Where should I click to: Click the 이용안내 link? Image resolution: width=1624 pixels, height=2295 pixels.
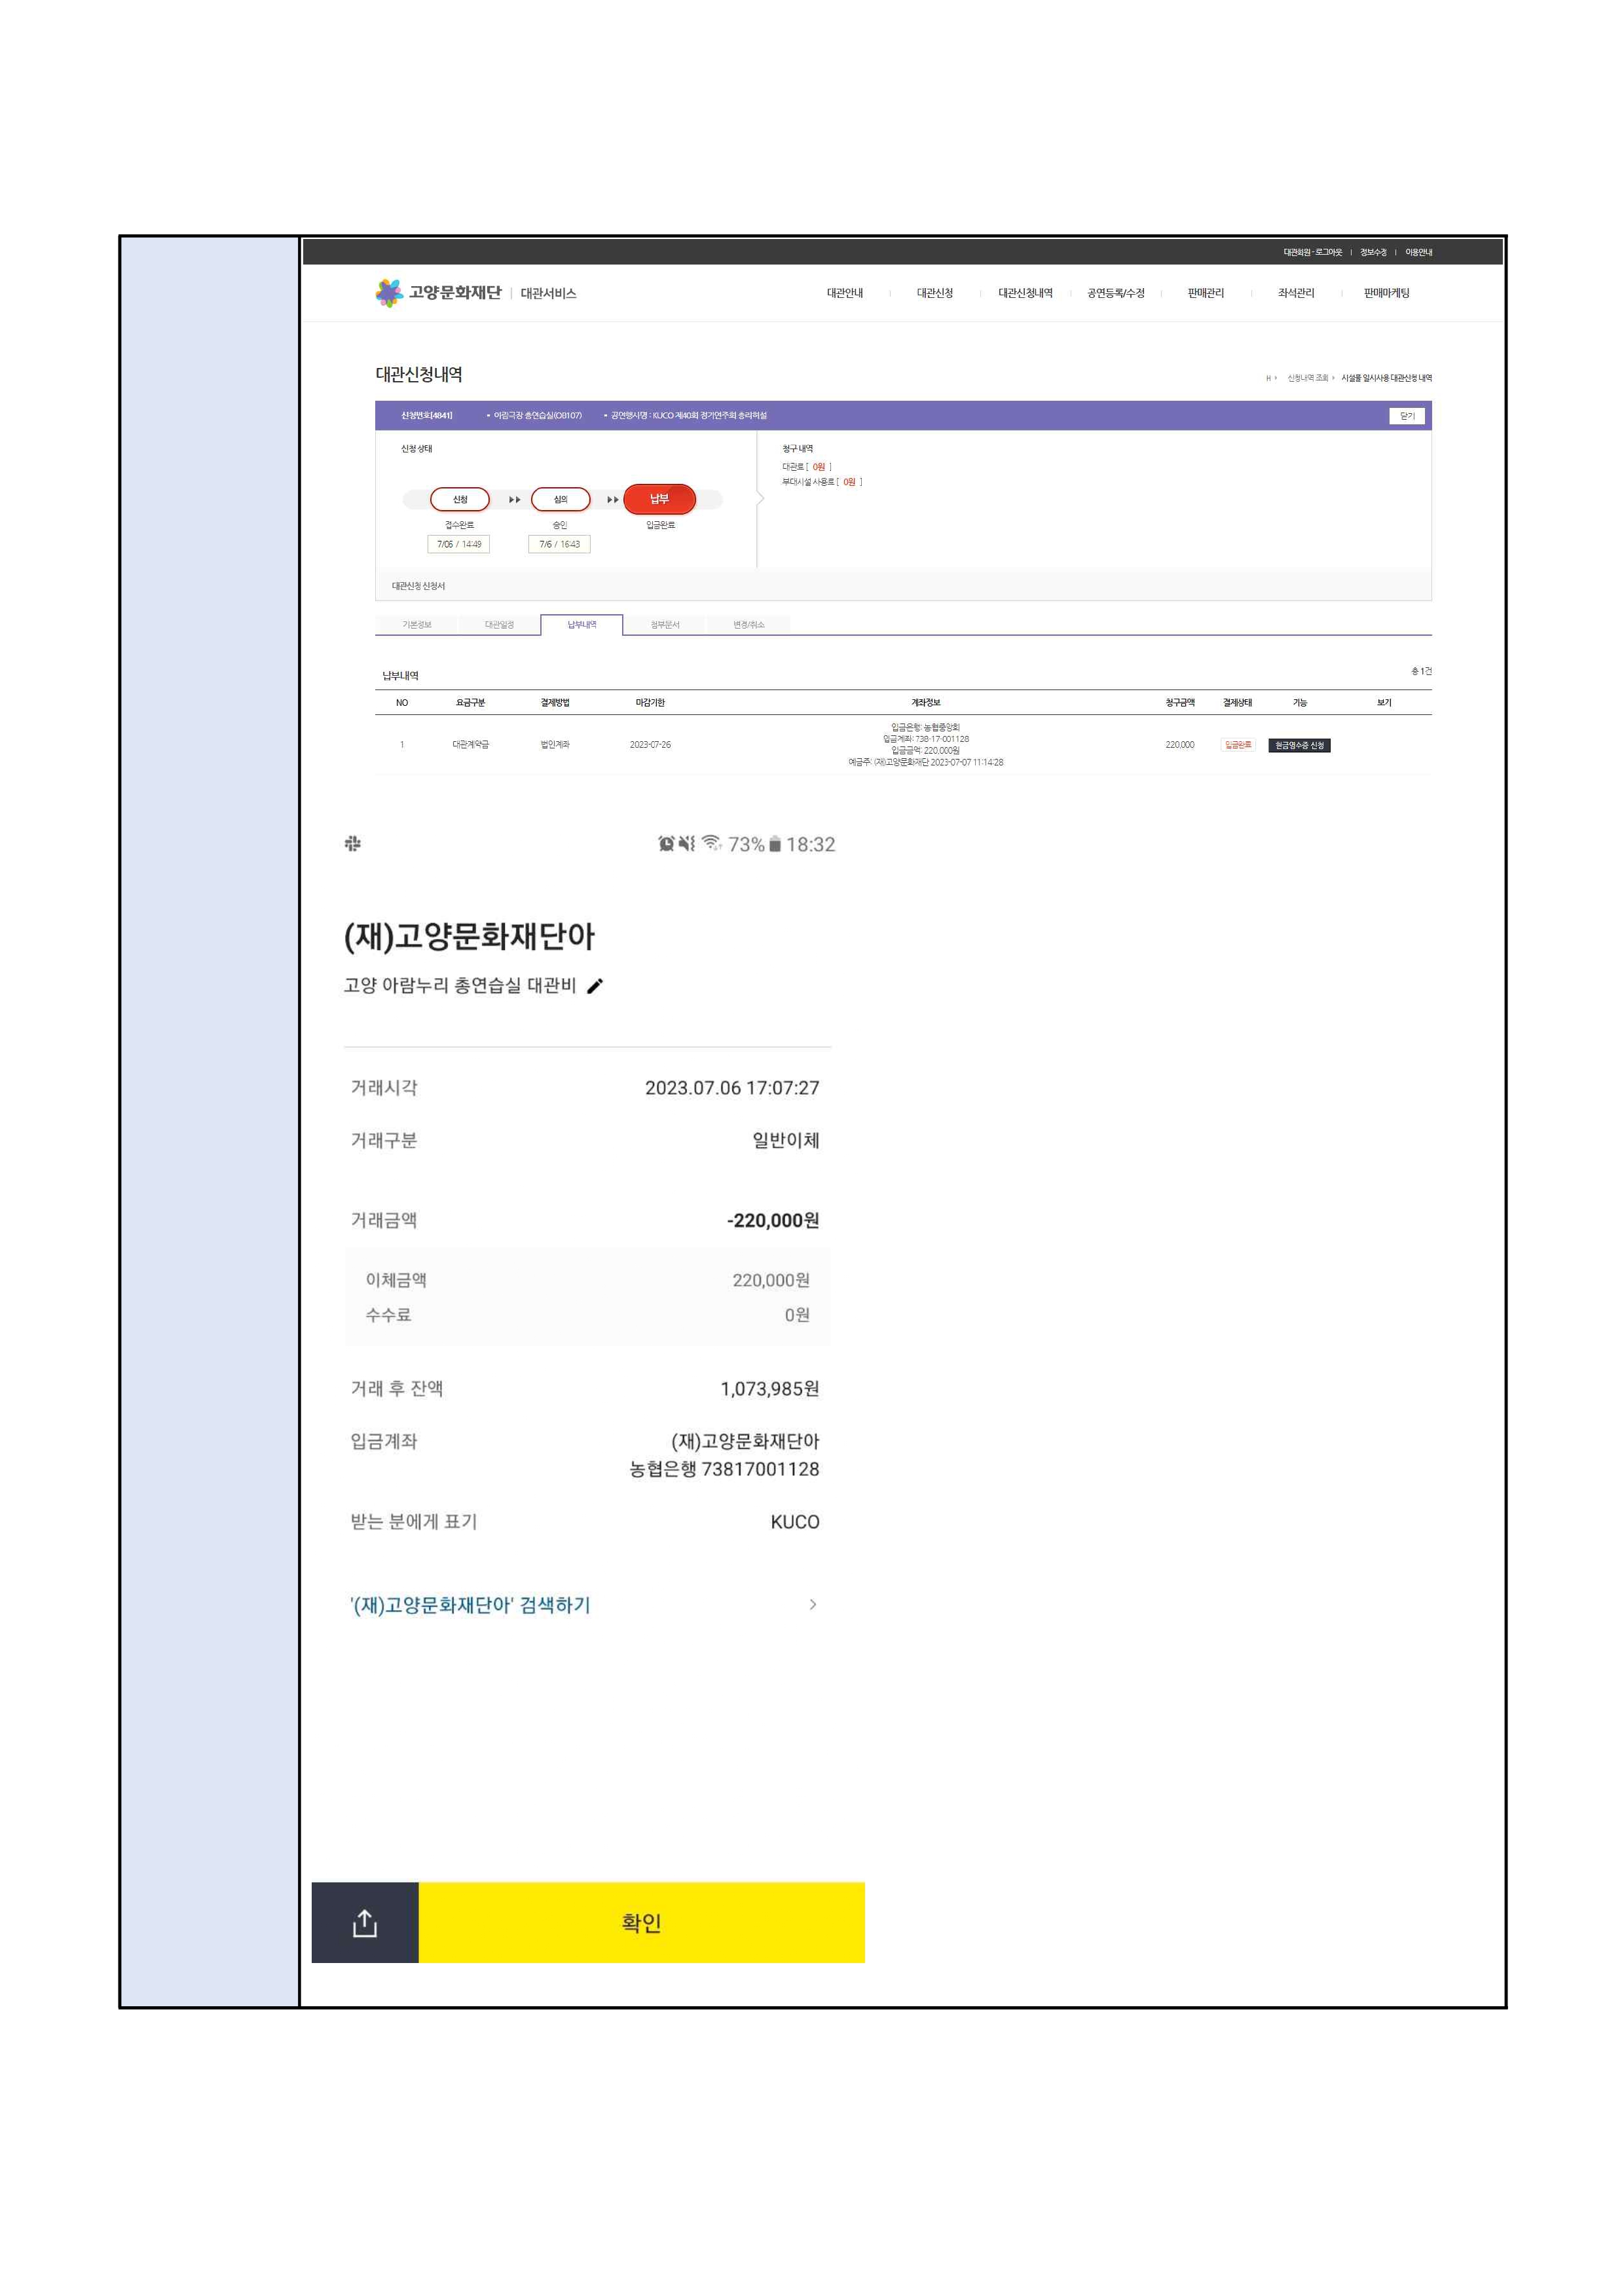(x=1418, y=252)
